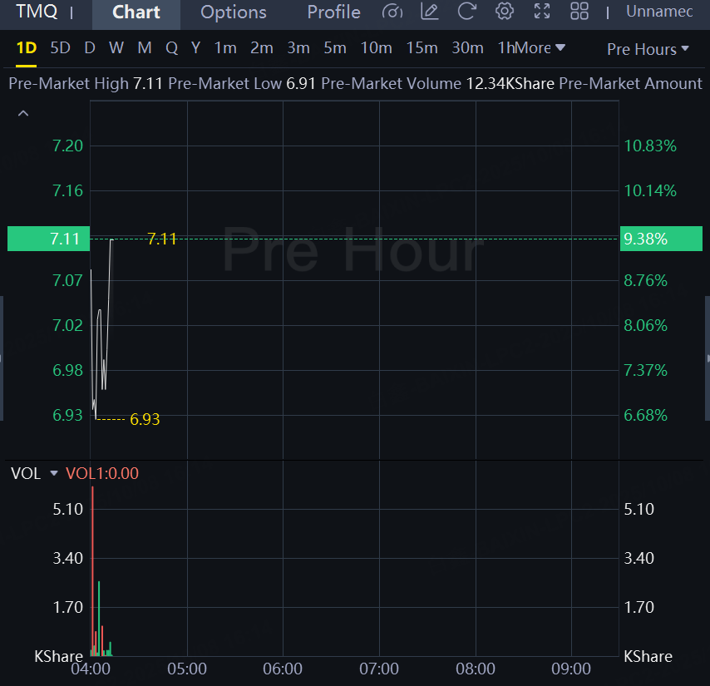Image resolution: width=710 pixels, height=686 pixels.
Task: Open the Pre Hours session dropdown
Action: (x=648, y=49)
